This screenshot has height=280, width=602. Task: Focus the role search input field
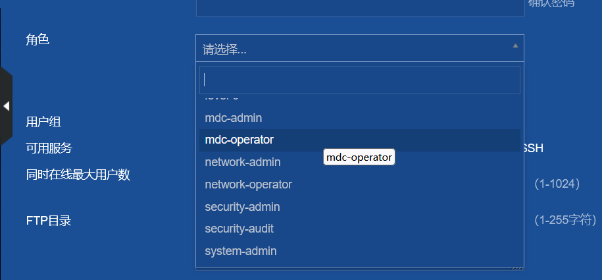(x=359, y=80)
